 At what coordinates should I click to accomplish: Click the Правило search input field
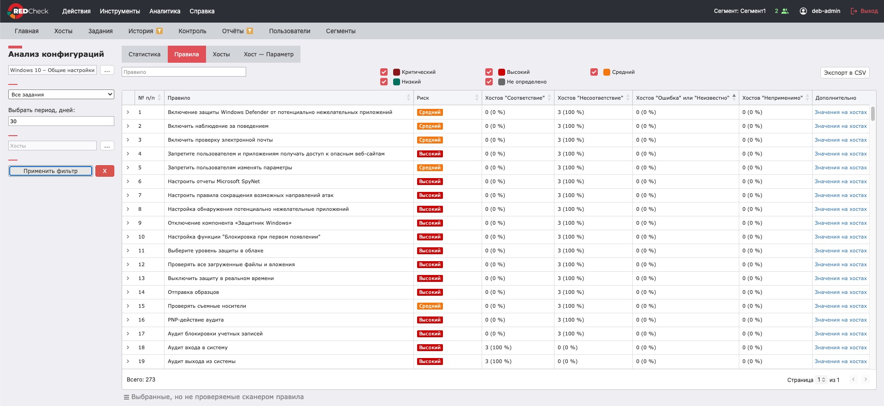coord(184,72)
